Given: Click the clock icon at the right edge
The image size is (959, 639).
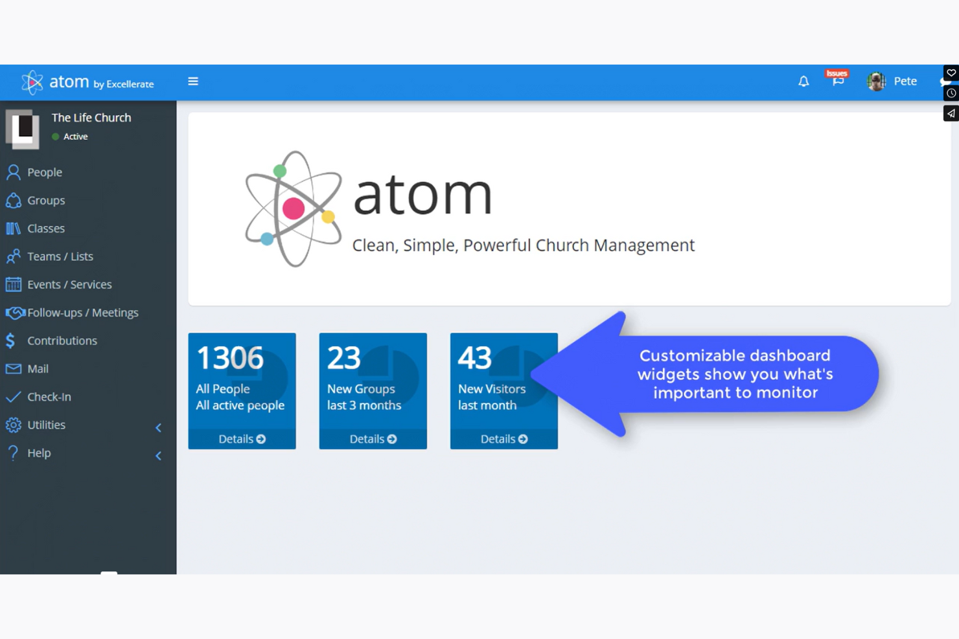Looking at the screenshot, I should click(951, 93).
